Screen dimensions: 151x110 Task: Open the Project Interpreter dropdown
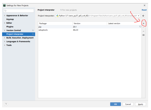tap(98, 16)
